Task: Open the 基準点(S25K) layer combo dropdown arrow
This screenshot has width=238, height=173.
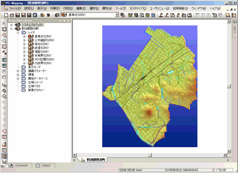Action: 117,15
